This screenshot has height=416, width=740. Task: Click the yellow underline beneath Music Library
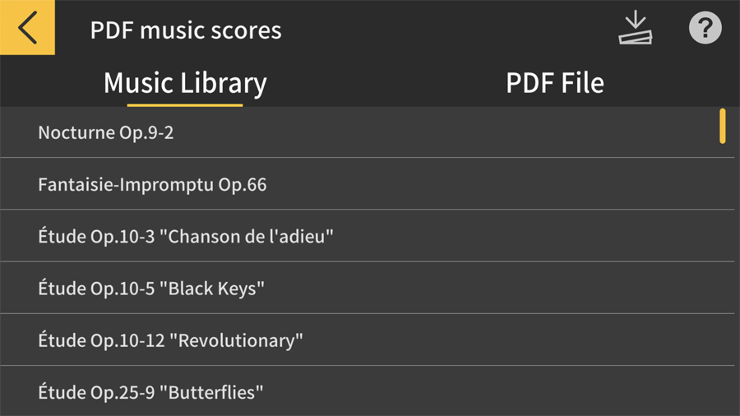tap(185, 104)
